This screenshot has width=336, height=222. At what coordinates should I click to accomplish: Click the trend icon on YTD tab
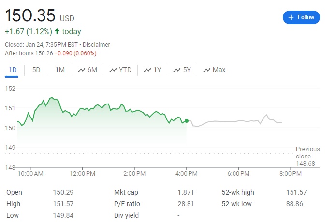pyautogui.click(x=113, y=70)
